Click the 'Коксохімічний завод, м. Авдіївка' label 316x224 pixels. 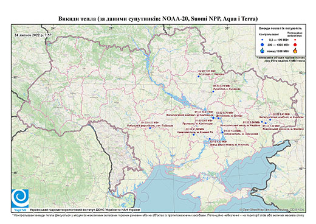tap(240, 125)
